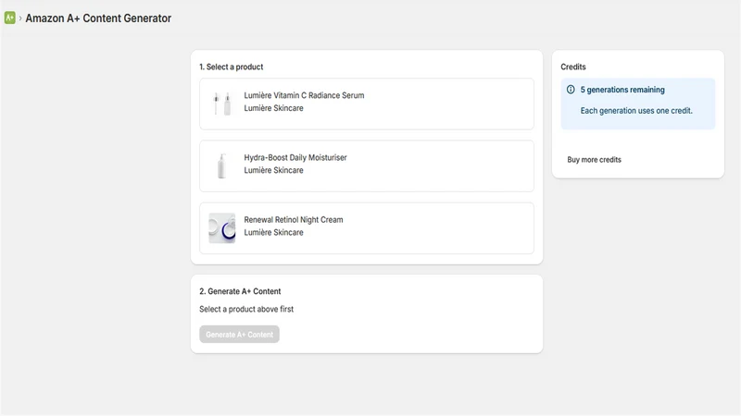Click the 'Select a product above first' hint
Image resolution: width=741 pixels, height=416 pixels.
tap(246, 310)
